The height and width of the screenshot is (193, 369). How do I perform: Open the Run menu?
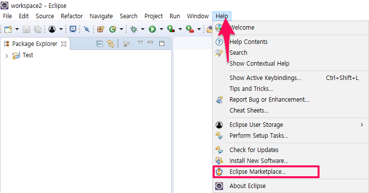point(175,16)
